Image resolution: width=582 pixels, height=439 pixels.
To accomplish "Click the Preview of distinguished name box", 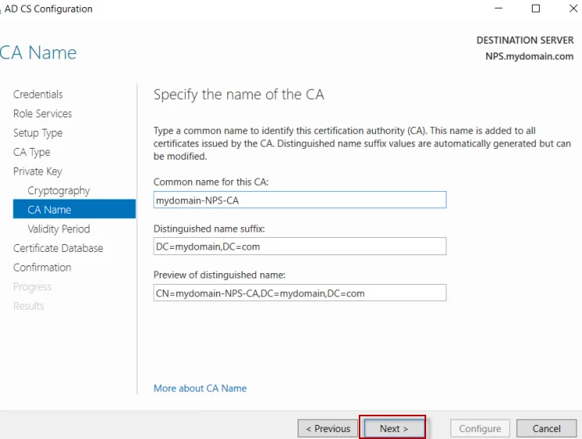I will tap(300, 293).
